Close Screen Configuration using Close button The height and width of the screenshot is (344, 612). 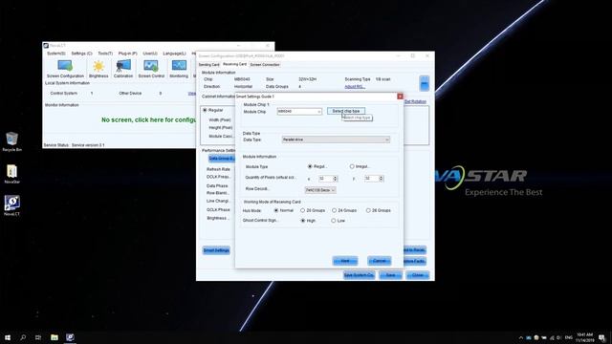[x=418, y=275]
